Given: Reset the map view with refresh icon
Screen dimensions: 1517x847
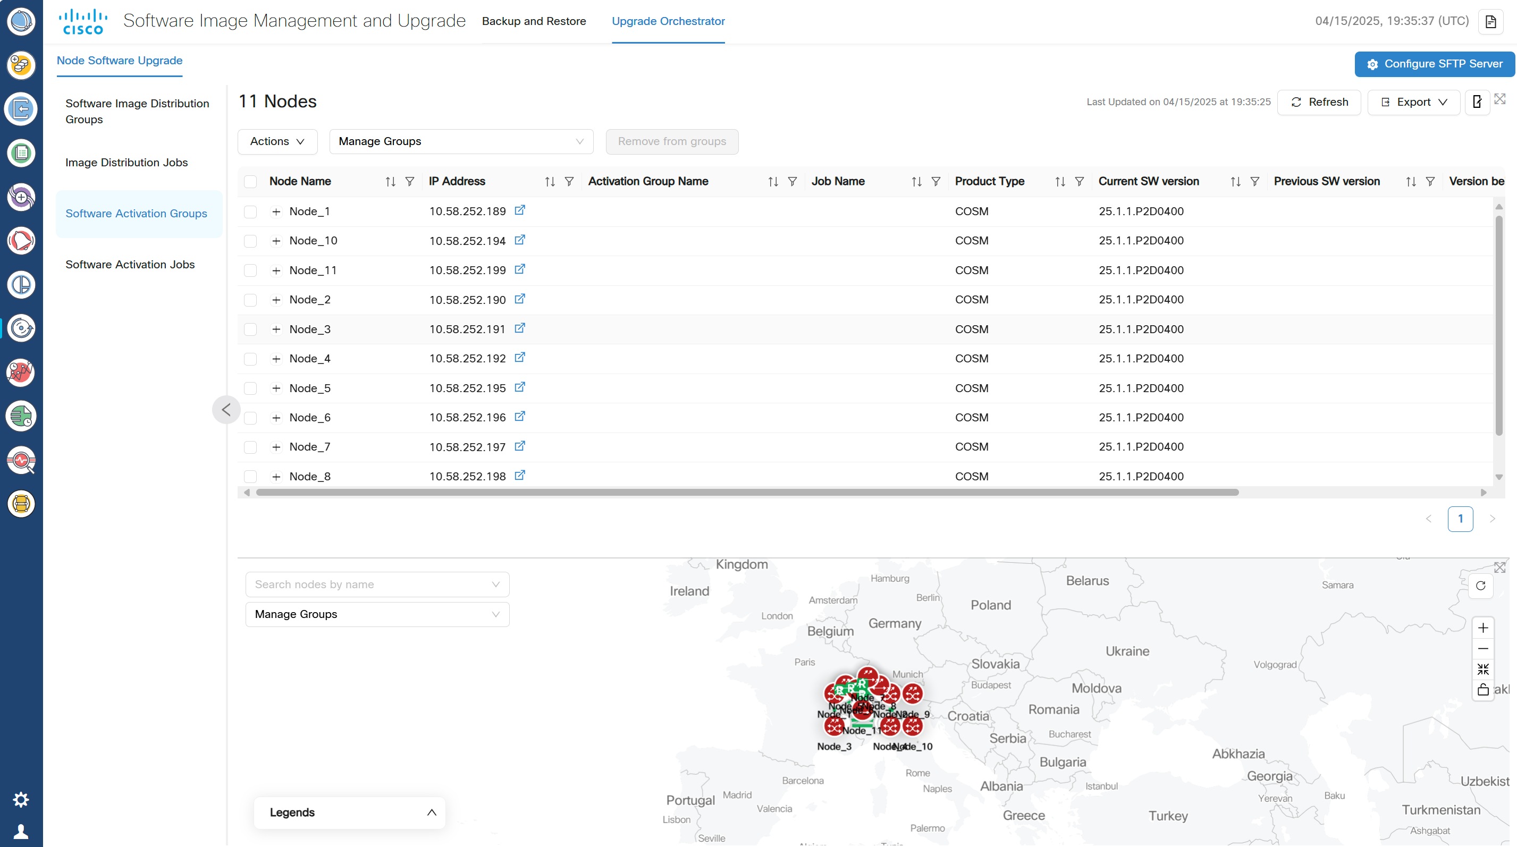Looking at the screenshot, I should pyautogui.click(x=1480, y=586).
